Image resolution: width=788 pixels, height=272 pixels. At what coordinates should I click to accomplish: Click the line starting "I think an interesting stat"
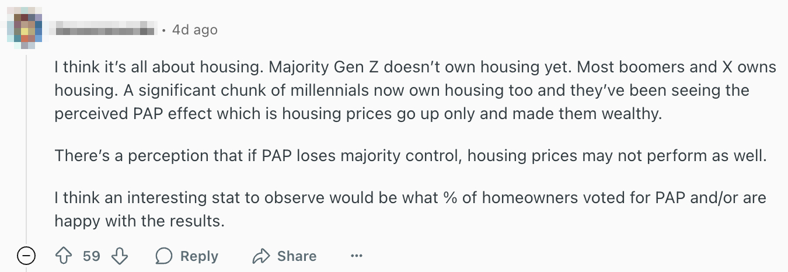pos(410,198)
